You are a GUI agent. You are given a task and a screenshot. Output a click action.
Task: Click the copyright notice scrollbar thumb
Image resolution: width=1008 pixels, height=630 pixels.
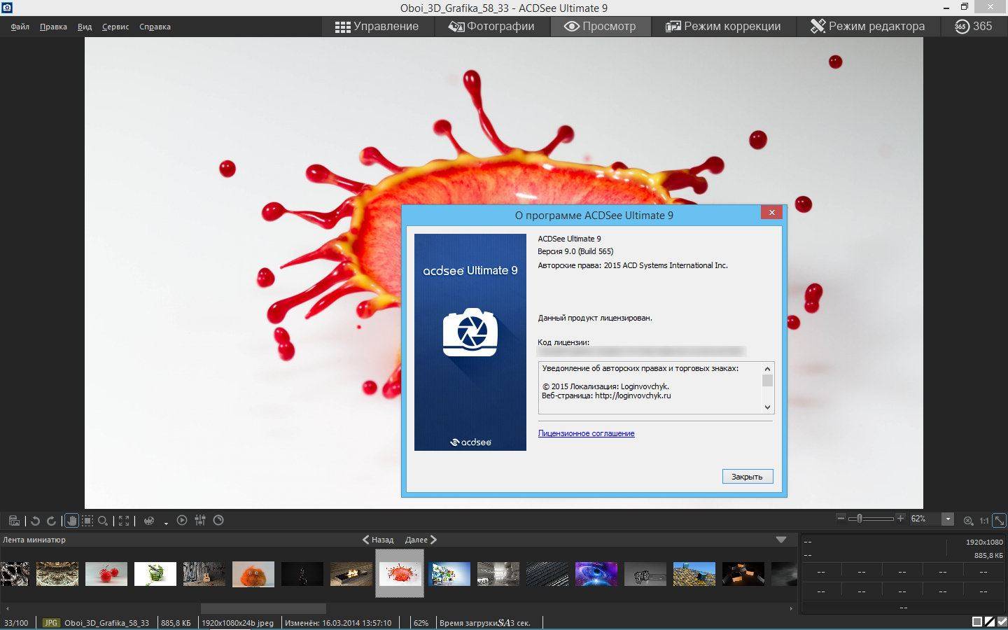pyautogui.click(x=767, y=381)
